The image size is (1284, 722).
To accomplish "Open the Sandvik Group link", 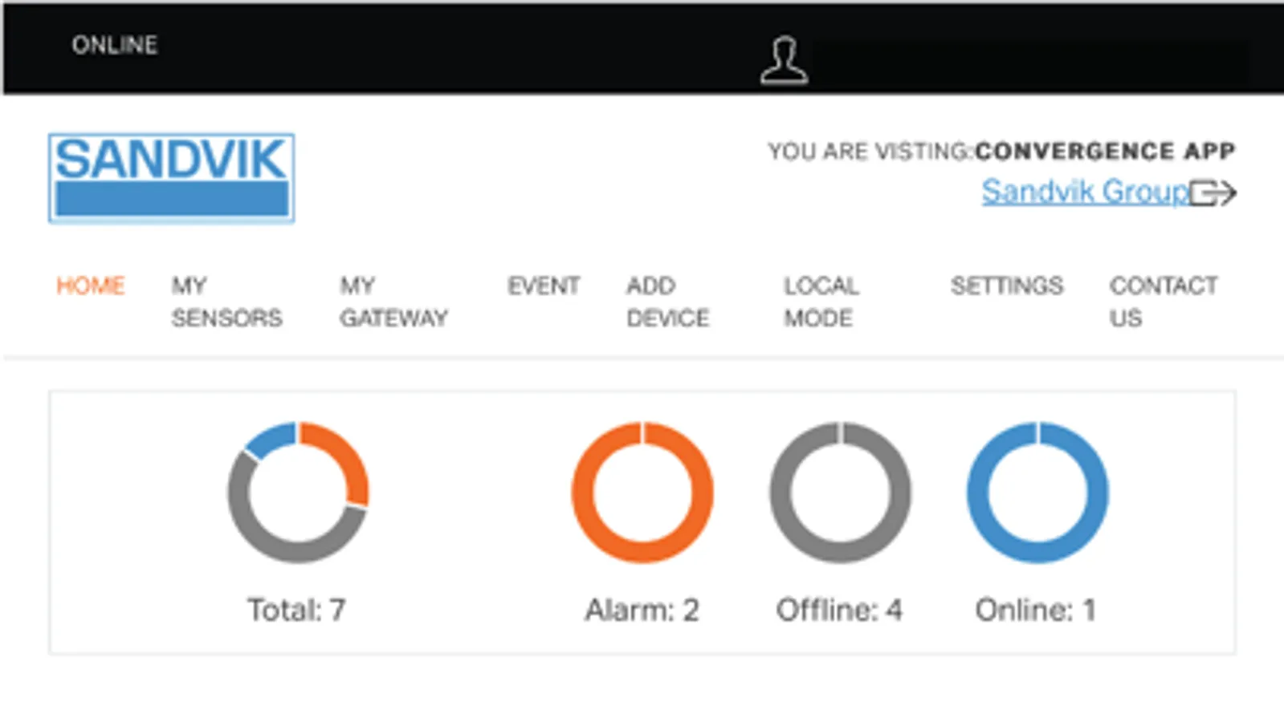I will [x=1085, y=192].
